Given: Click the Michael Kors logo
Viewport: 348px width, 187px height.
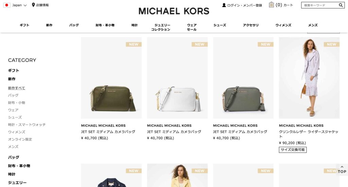Looking at the screenshot, I should pyautogui.click(x=174, y=11).
